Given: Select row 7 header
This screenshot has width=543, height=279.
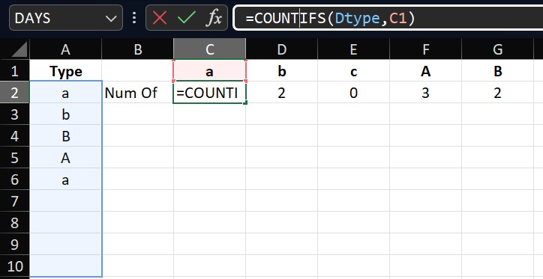Looking at the screenshot, I should (x=14, y=201).
